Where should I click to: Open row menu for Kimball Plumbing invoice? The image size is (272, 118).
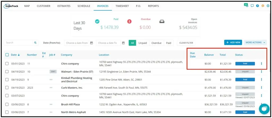tap(261, 79)
